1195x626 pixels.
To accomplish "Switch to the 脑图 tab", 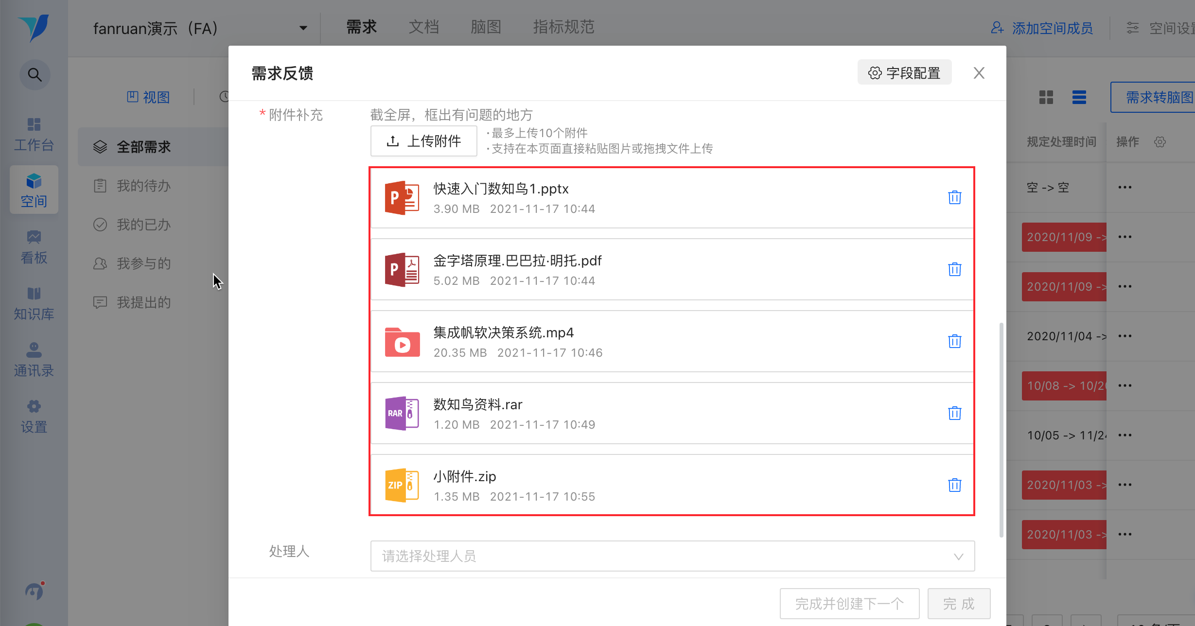I will [x=486, y=27].
